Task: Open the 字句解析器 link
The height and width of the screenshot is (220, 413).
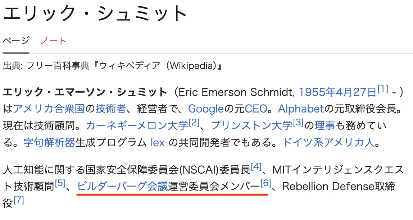Action: pyautogui.click(x=49, y=143)
